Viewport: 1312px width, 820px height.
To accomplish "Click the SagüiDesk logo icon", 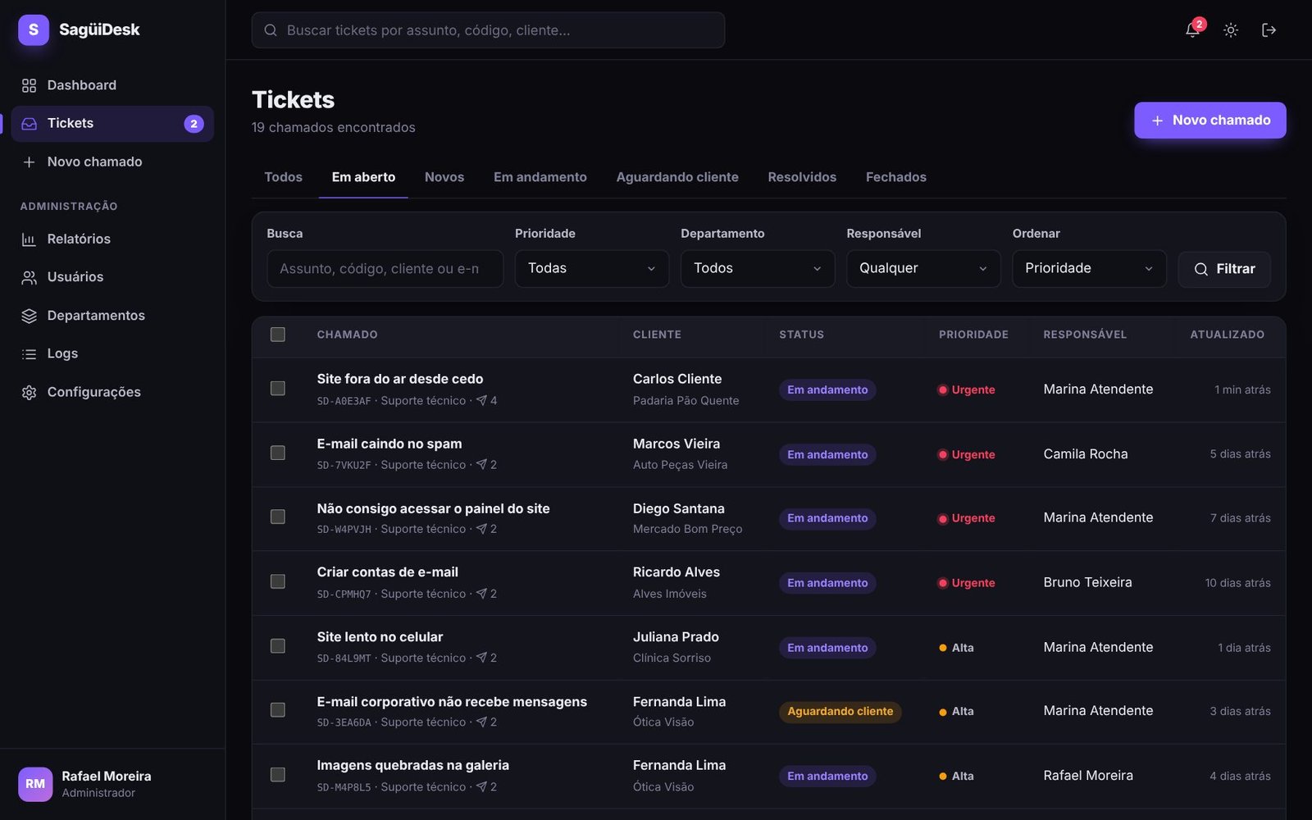I will click(x=34, y=30).
